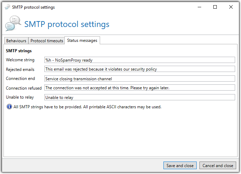Click Save and close button
The width and height of the screenshot is (241, 174).
(180, 165)
